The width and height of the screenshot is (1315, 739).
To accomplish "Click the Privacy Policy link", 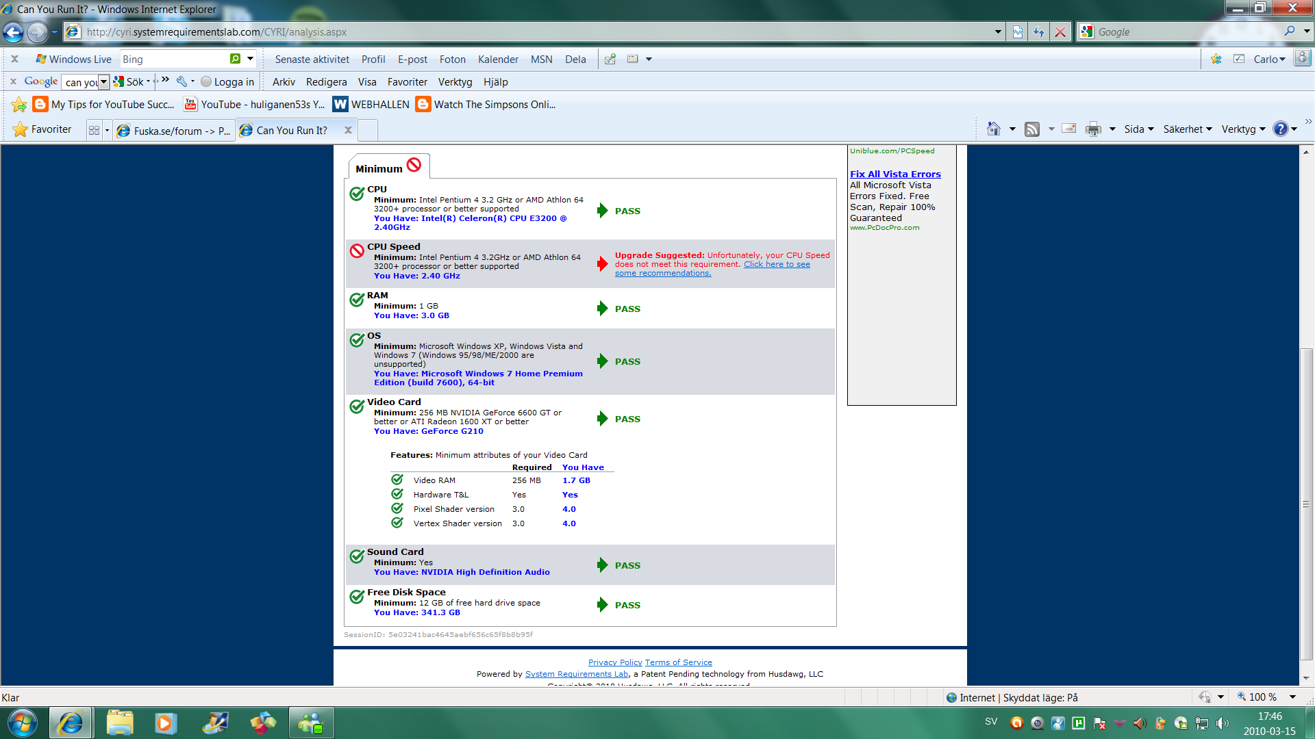I will tap(615, 662).
